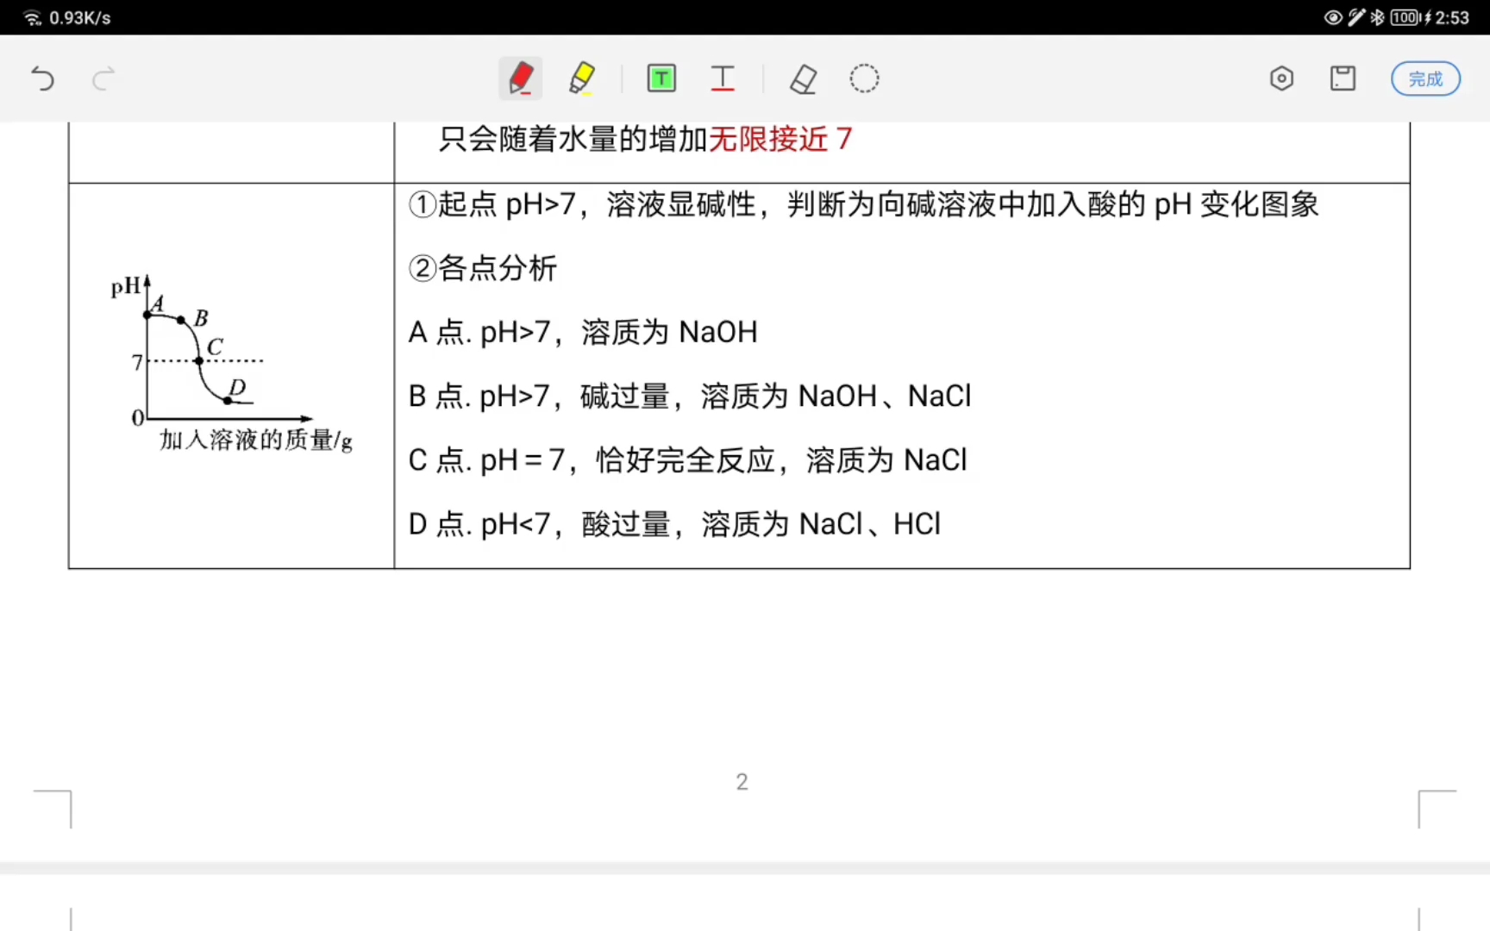Tap the line A 点. pH>7 溶质为 NaOH
Viewport: 1490px width, 931px height.
click(583, 332)
